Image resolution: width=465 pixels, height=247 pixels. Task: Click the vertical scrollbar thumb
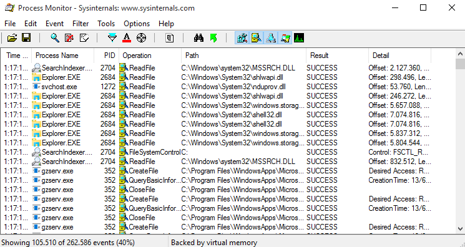460,64
